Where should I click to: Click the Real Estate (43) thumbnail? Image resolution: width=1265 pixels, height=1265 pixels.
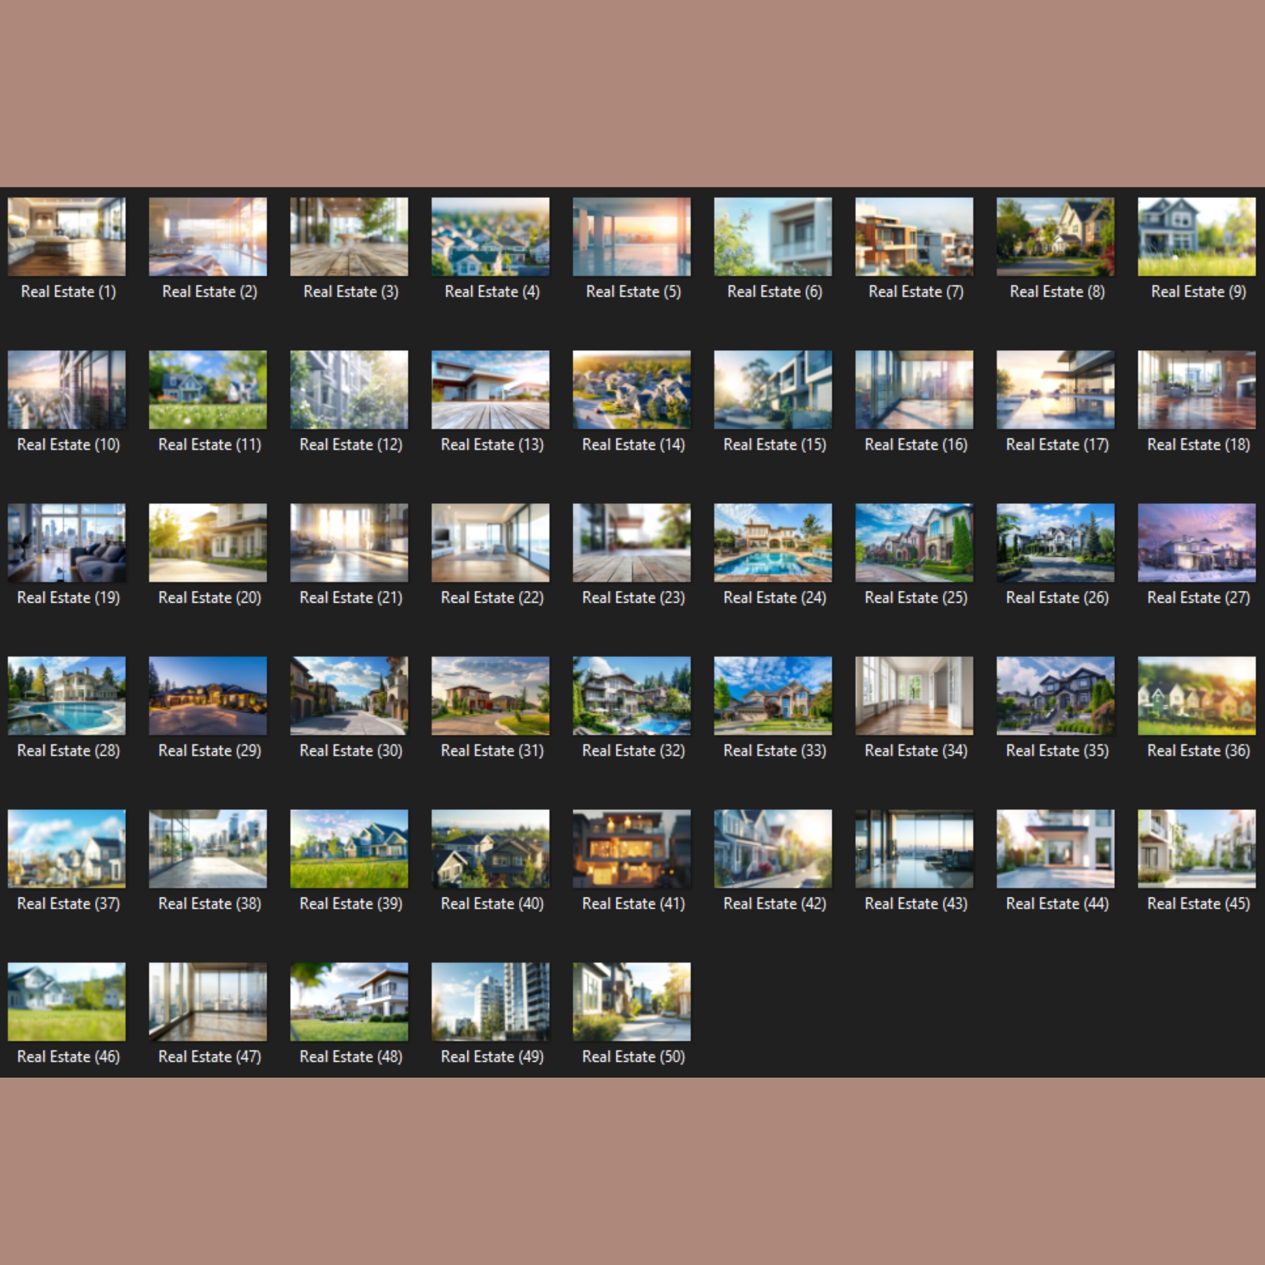click(914, 848)
